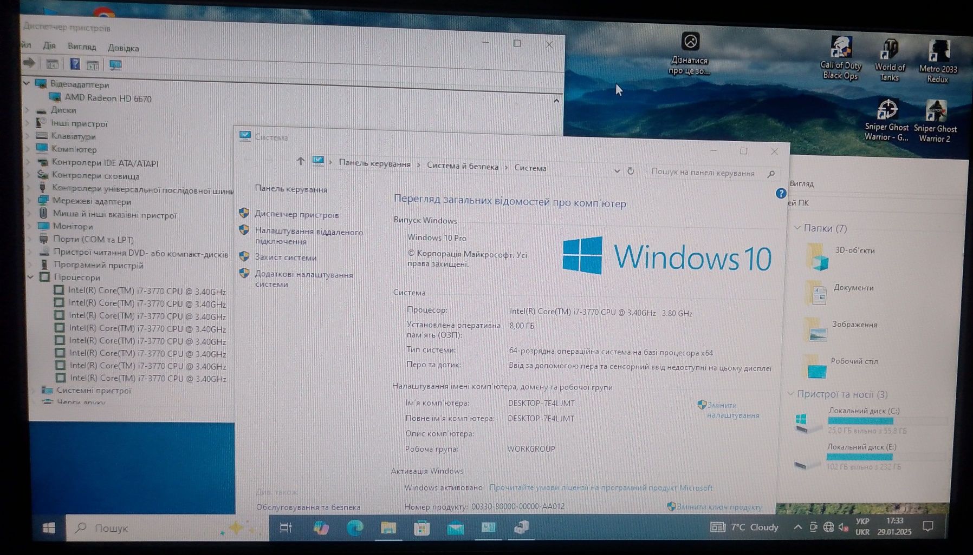
Task: Open the Довідка menu in Device Manager
Action: (x=123, y=48)
